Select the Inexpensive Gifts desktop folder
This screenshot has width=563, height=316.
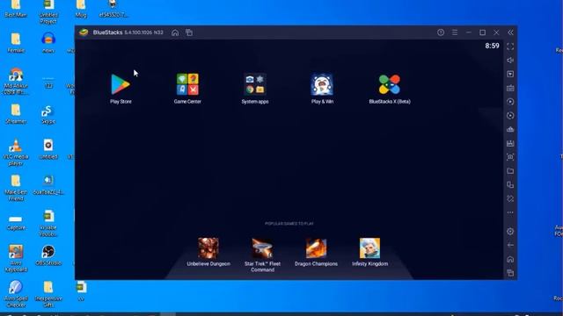pyautogui.click(x=48, y=294)
